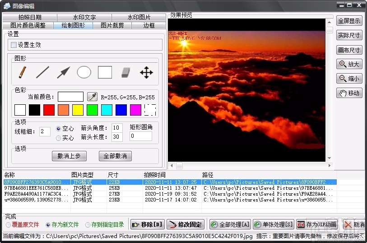Image resolution: width=367 pixels, height=243 pixels.
Task: Click 撤消上步 undo last step button
Action: coord(69,156)
